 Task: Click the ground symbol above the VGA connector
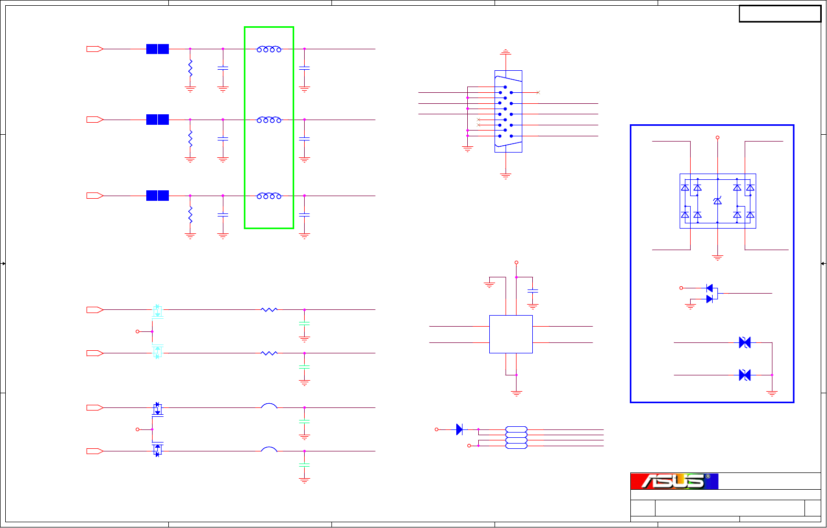coord(506,52)
